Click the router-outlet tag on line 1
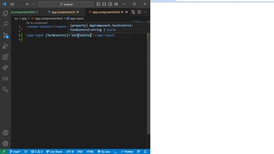Screen dimensions: 274x154 tap(39, 27)
